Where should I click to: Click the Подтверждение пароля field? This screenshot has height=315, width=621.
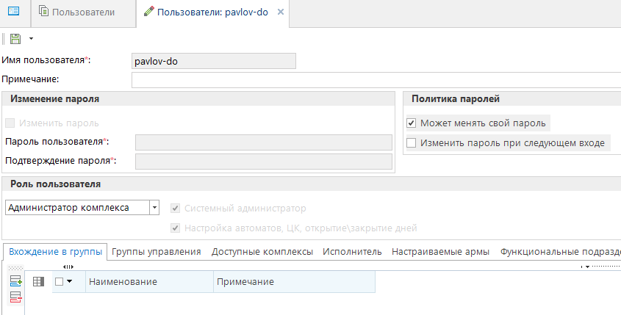click(264, 162)
